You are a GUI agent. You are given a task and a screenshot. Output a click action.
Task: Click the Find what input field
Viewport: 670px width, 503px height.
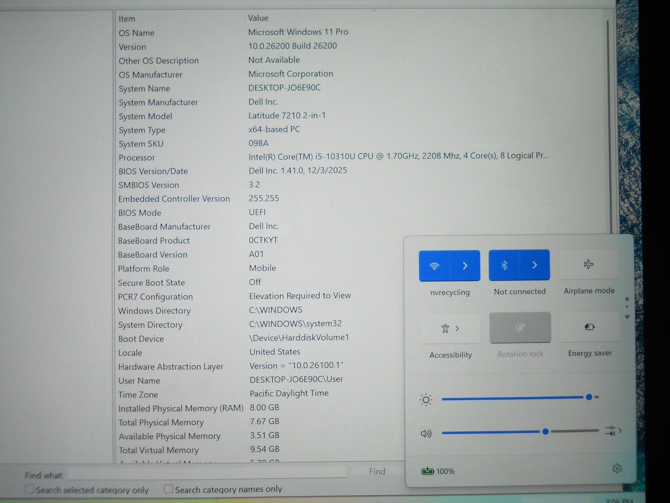pos(207,473)
